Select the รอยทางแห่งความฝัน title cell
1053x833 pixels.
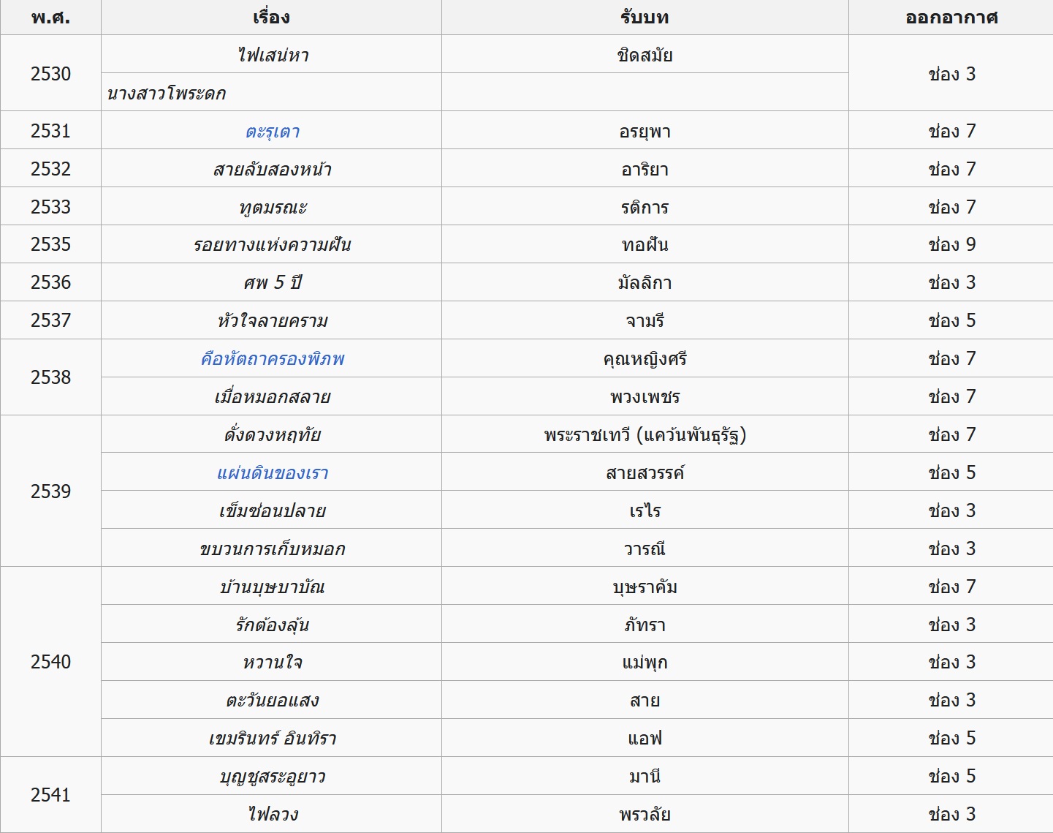point(273,245)
